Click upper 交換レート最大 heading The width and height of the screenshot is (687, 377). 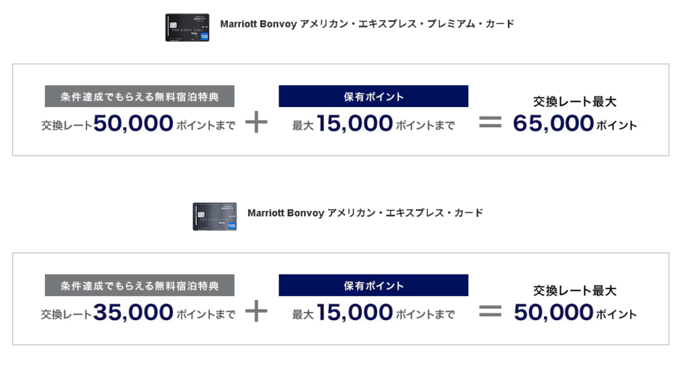tap(575, 102)
